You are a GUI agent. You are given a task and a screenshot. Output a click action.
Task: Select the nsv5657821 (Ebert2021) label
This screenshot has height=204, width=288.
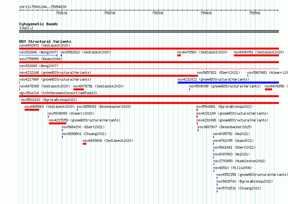(x=218, y=73)
